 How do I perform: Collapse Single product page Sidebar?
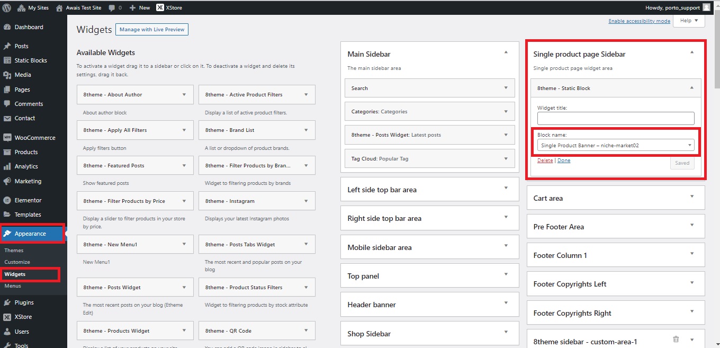click(x=692, y=52)
